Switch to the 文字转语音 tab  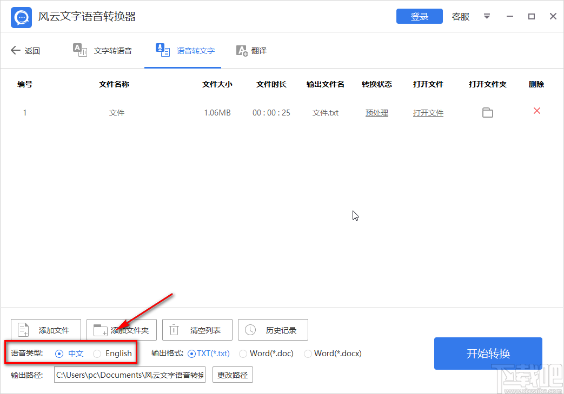tap(103, 50)
